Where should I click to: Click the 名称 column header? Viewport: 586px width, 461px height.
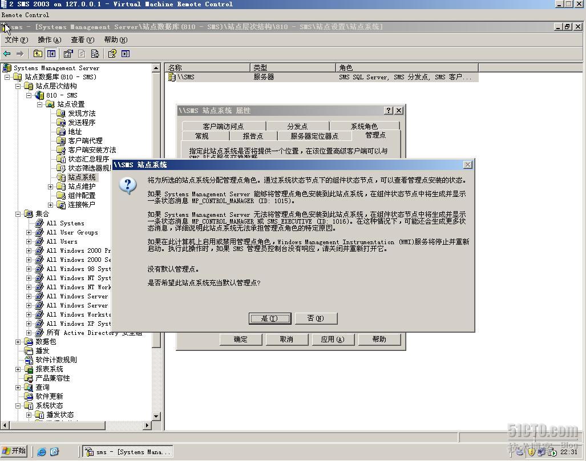click(208, 68)
